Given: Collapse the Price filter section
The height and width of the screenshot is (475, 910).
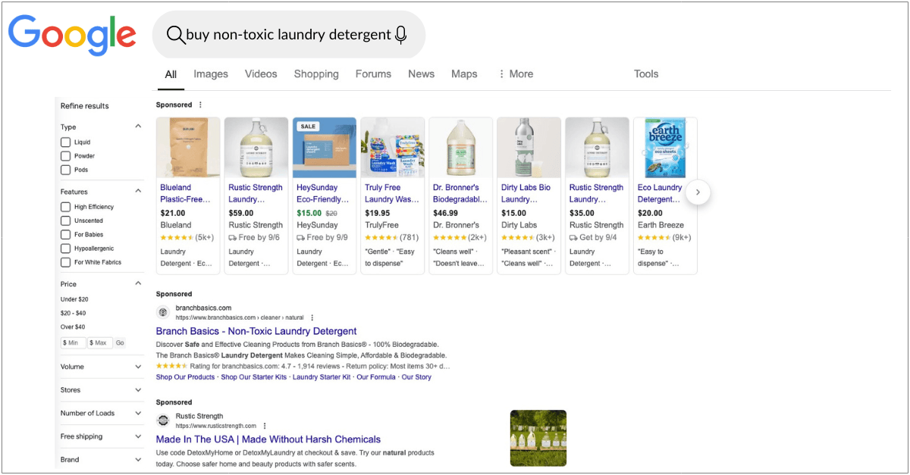Looking at the screenshot, I should (138, 283).
